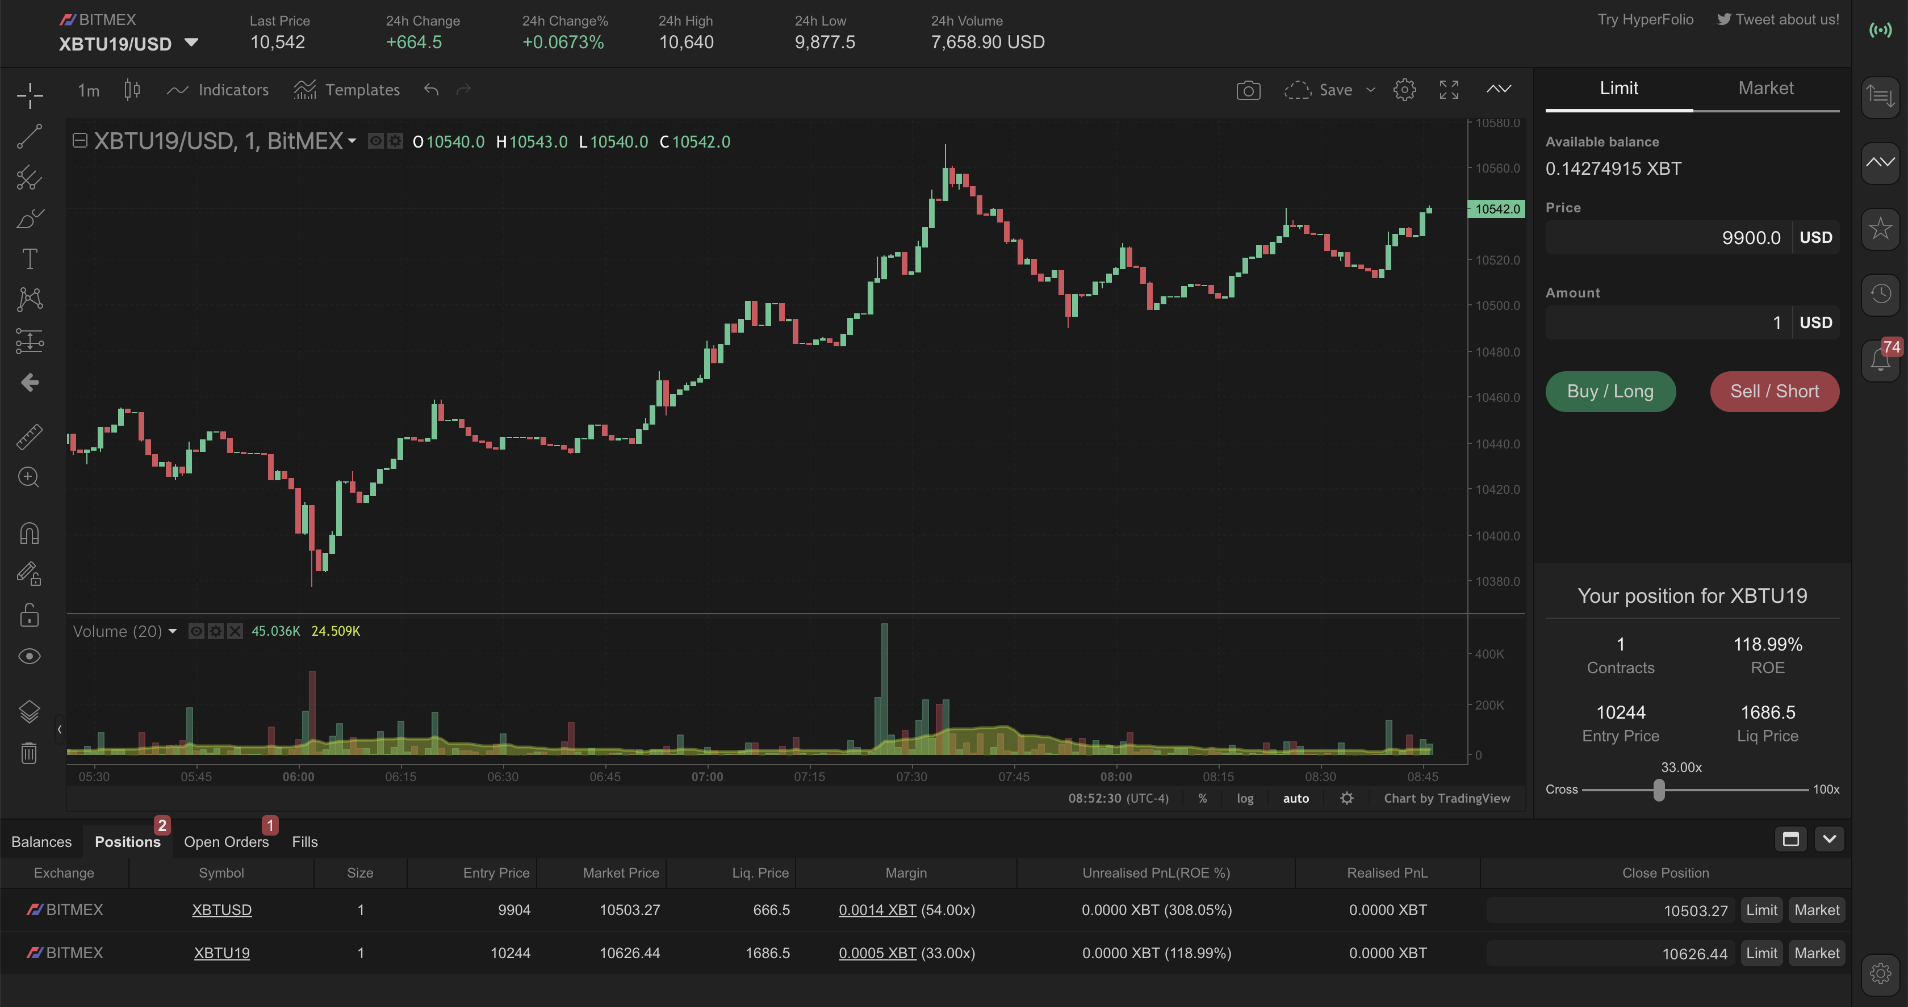Screen dimensions: 1908x1007
Task: Toggle auto scale on chart
Action: coord(1295,798)
